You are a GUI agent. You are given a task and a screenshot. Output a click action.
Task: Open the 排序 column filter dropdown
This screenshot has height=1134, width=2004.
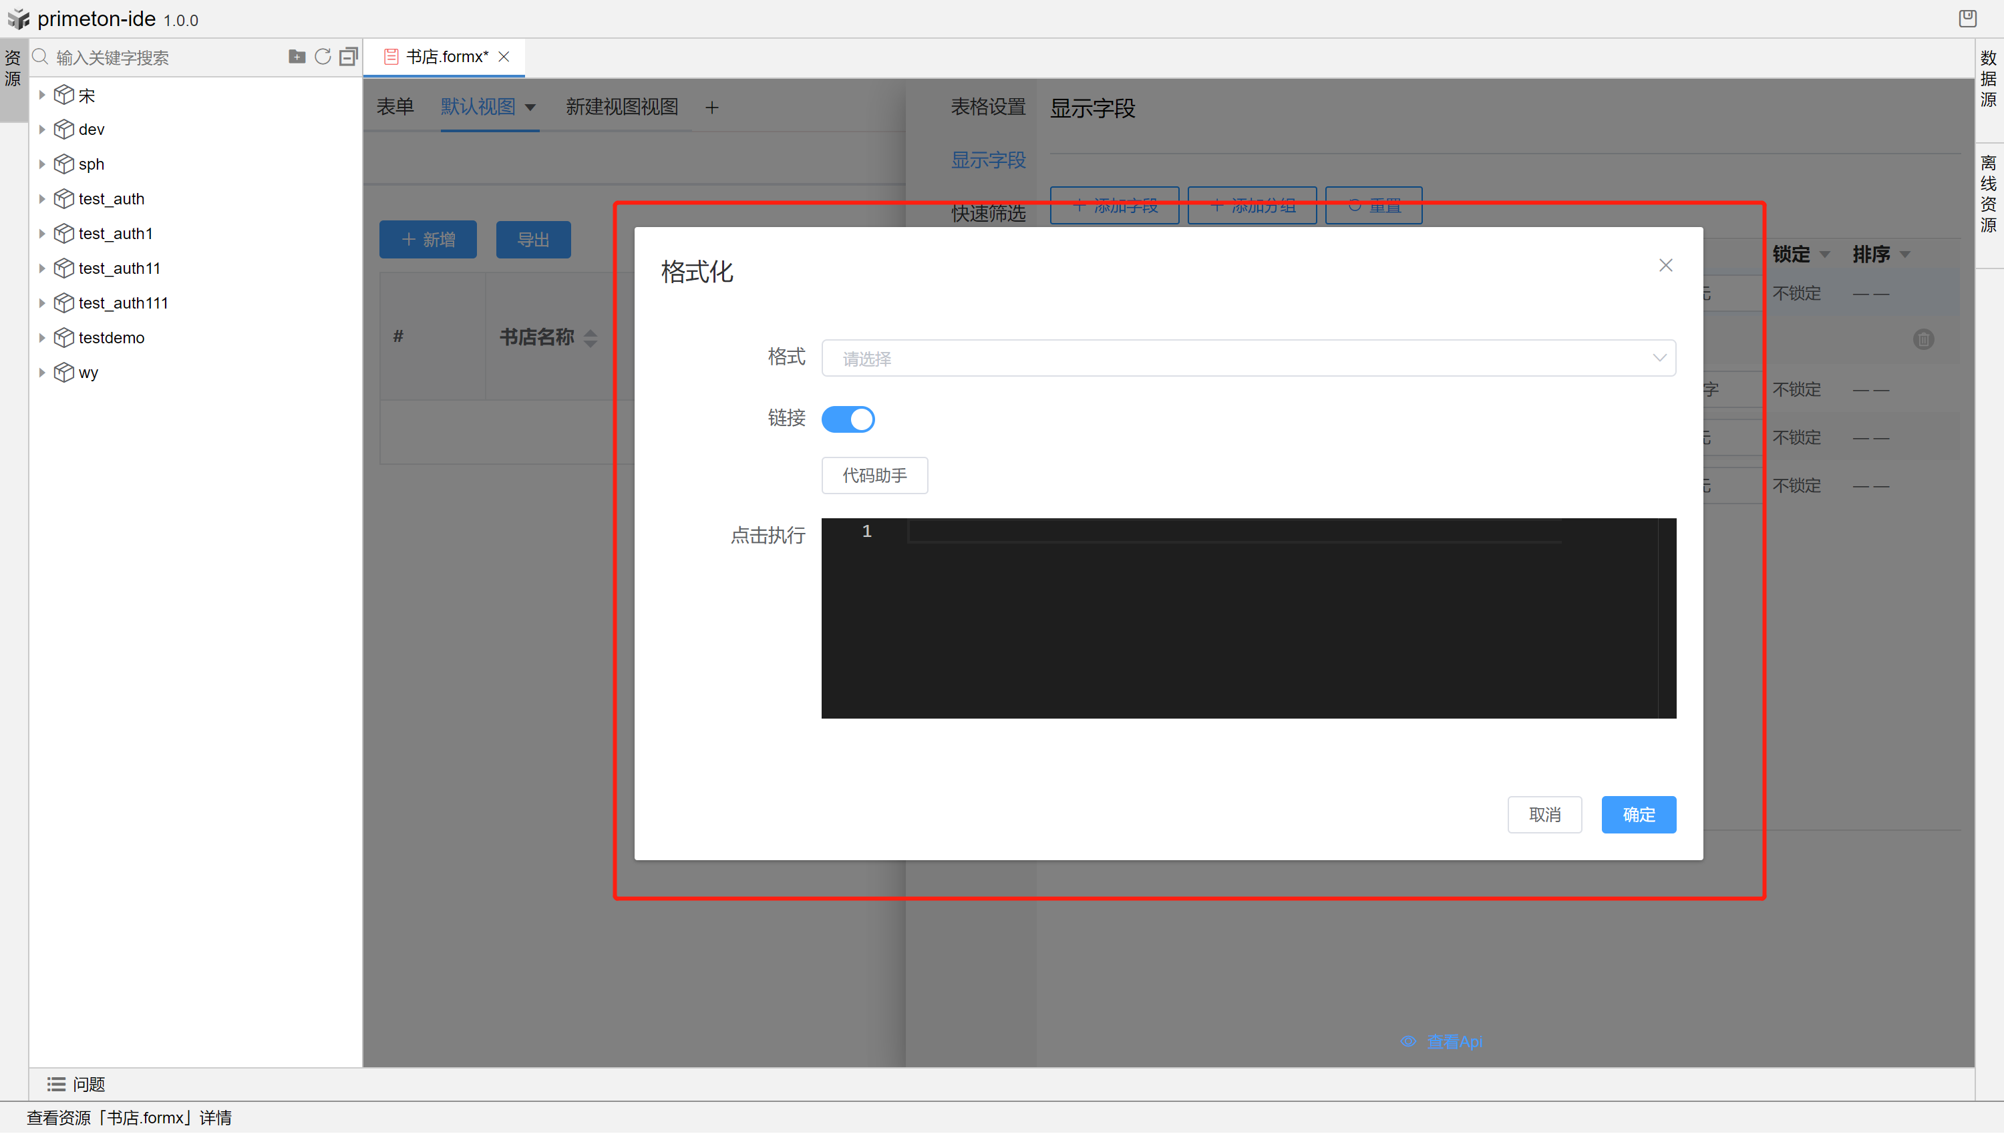tap(1905, 254)
